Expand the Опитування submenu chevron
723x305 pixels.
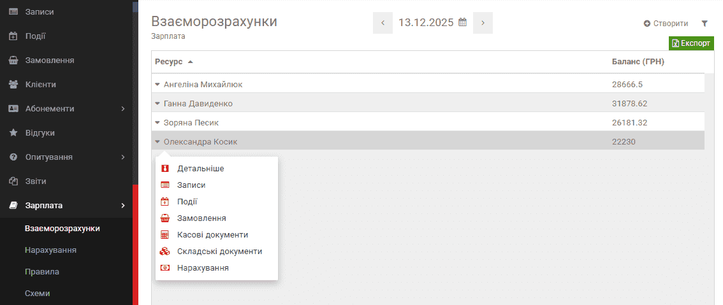tap(122, 157)
